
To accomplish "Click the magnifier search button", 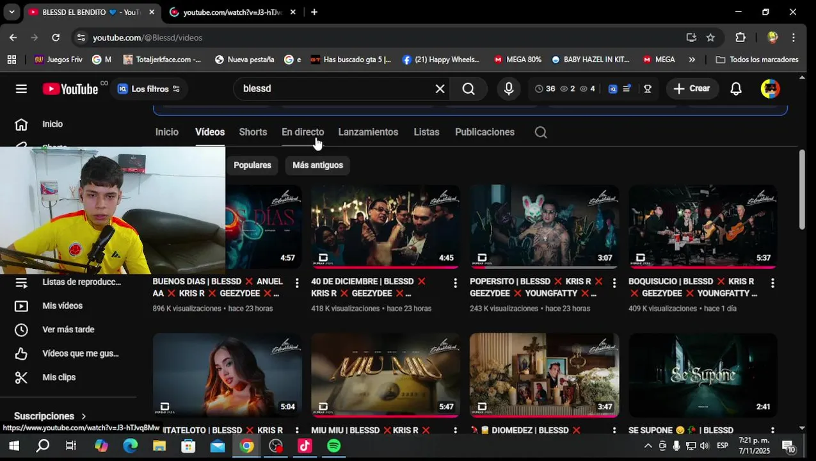I will click(468, 89).
